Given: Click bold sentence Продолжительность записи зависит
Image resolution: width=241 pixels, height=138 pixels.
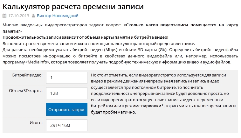Looking at the screenshot, I should [85, 37].
